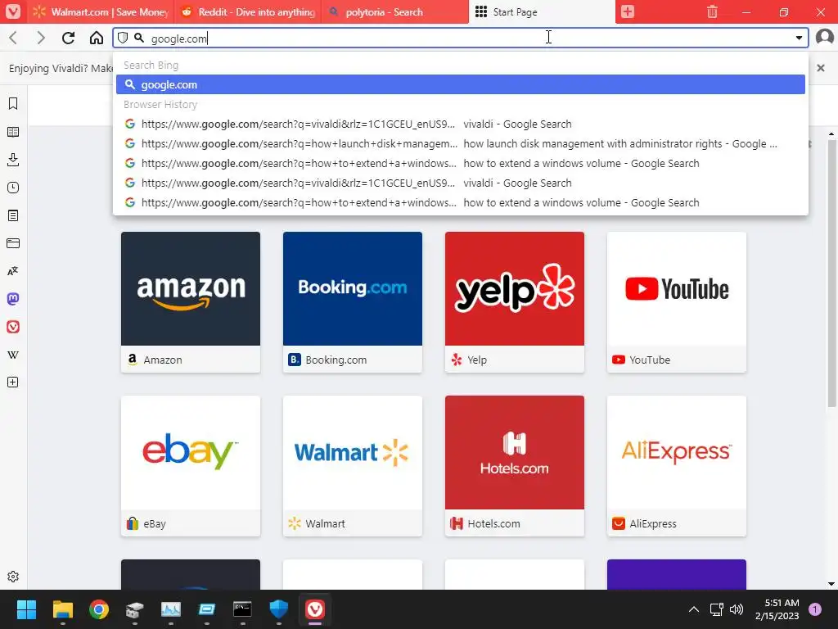838x629 pixels.
Task: Show hidden system tray icons
Action: coord(694,609)
